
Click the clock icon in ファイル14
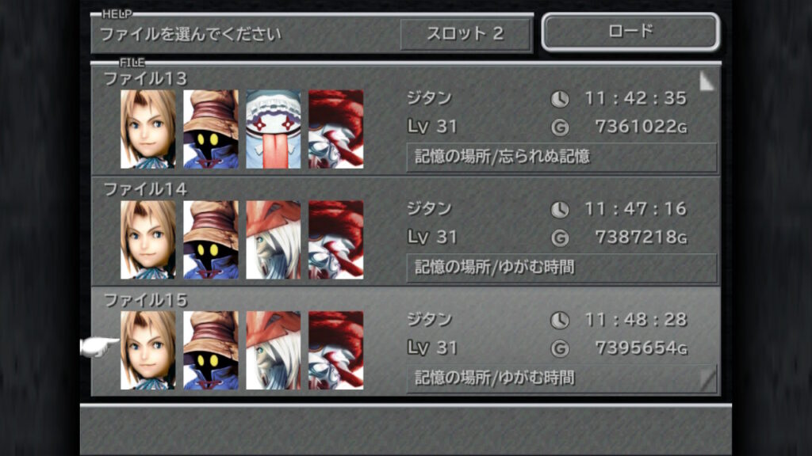[559, 209]
